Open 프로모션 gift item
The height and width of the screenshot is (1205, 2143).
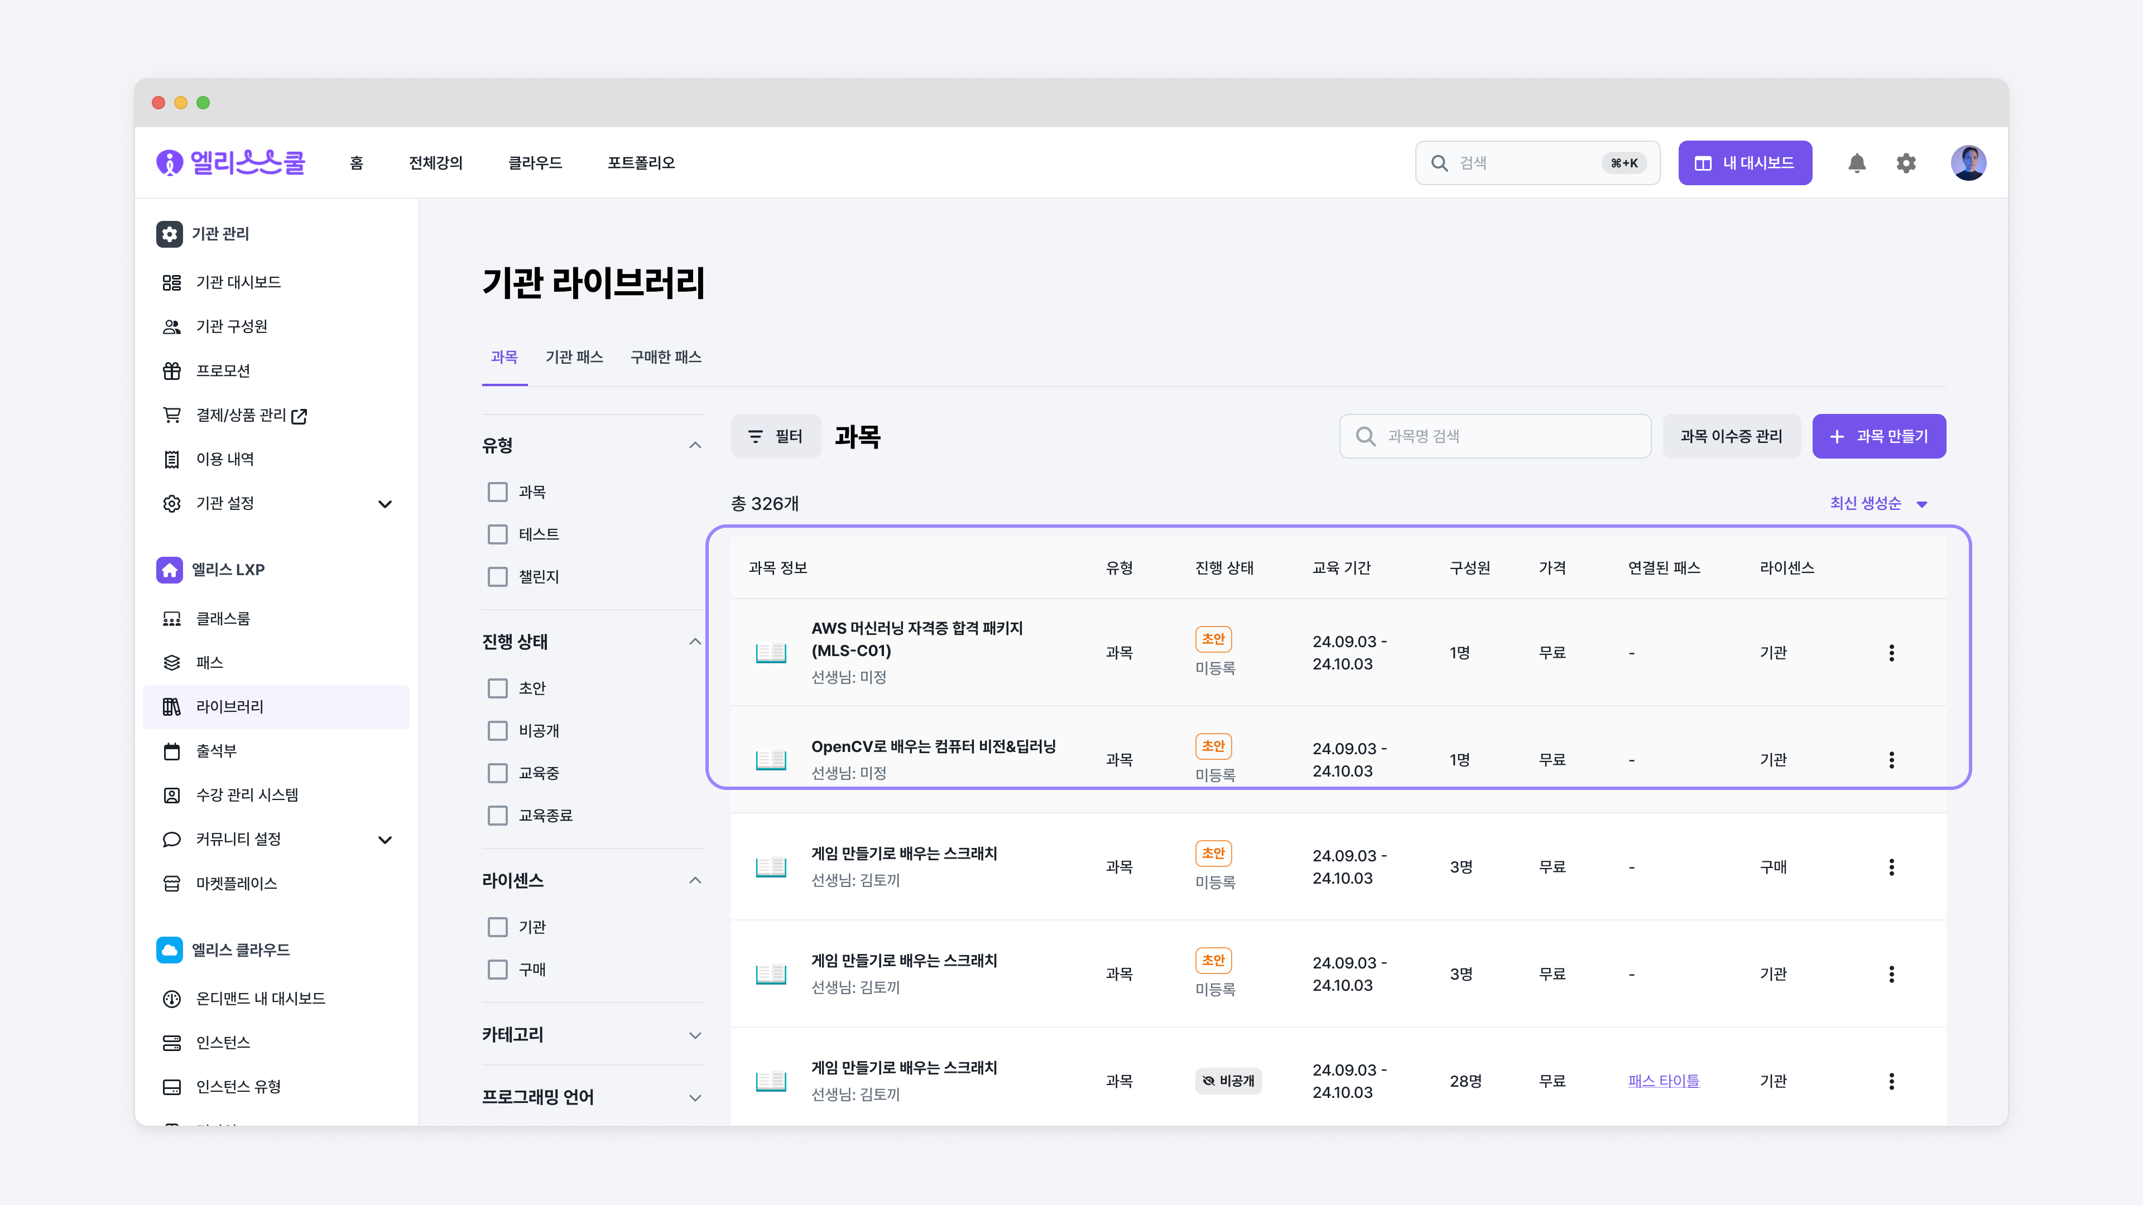[276, 371]
